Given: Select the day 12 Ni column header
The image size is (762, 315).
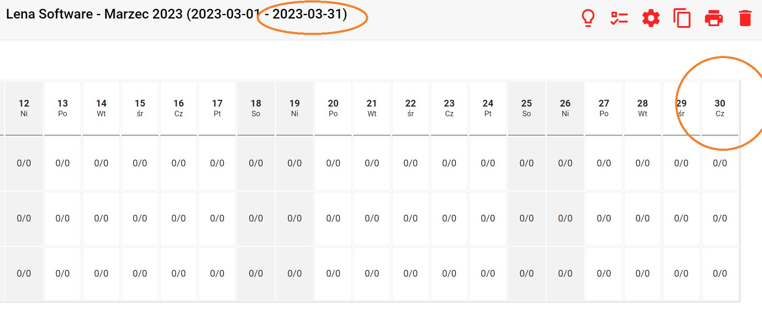Looking at the screenshot, I should [x=24, y=108].
